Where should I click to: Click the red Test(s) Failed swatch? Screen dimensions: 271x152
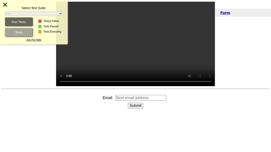[40, 21]
